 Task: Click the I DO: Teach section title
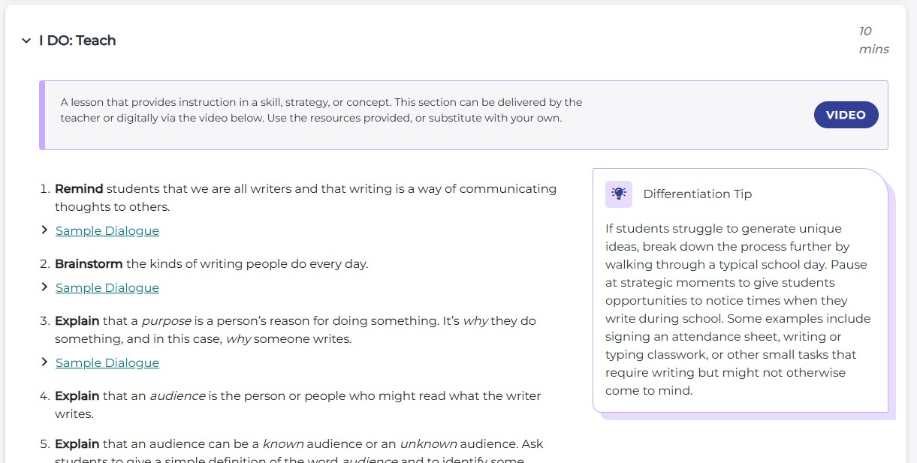(78, 41)
